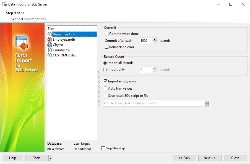This screenshot has height=164, width=250.
Task: Decrease the Import only records count
Action: click(x=155, y=71)
